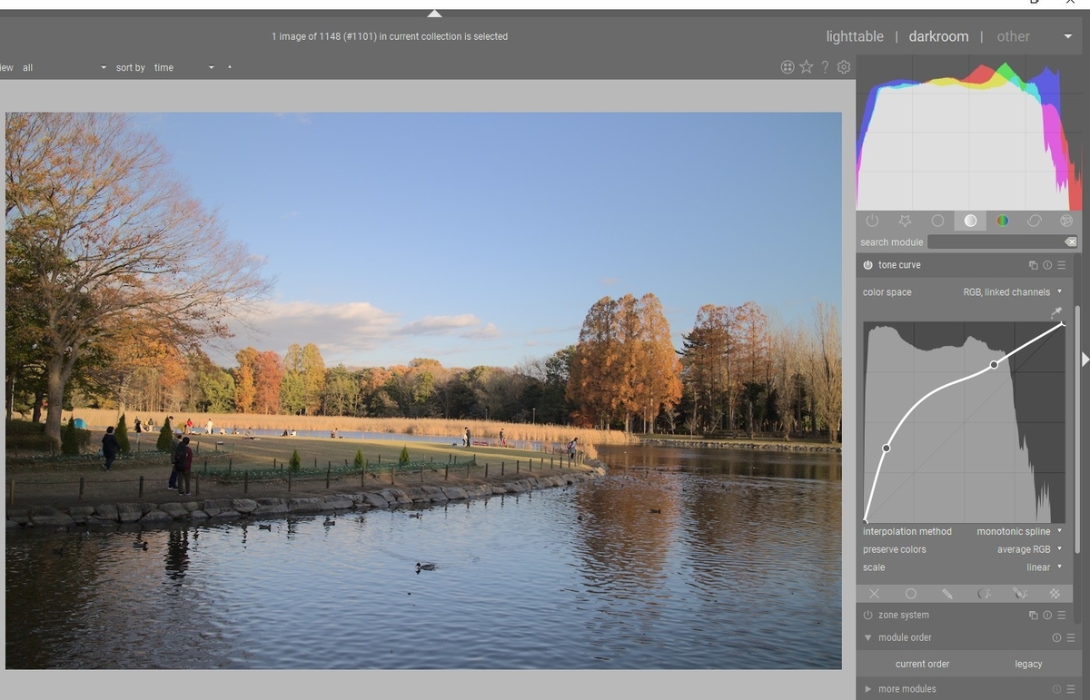Show active modules group (power icon)
Viewport: 1090px width, 700px height.
[x=872, y=221]
